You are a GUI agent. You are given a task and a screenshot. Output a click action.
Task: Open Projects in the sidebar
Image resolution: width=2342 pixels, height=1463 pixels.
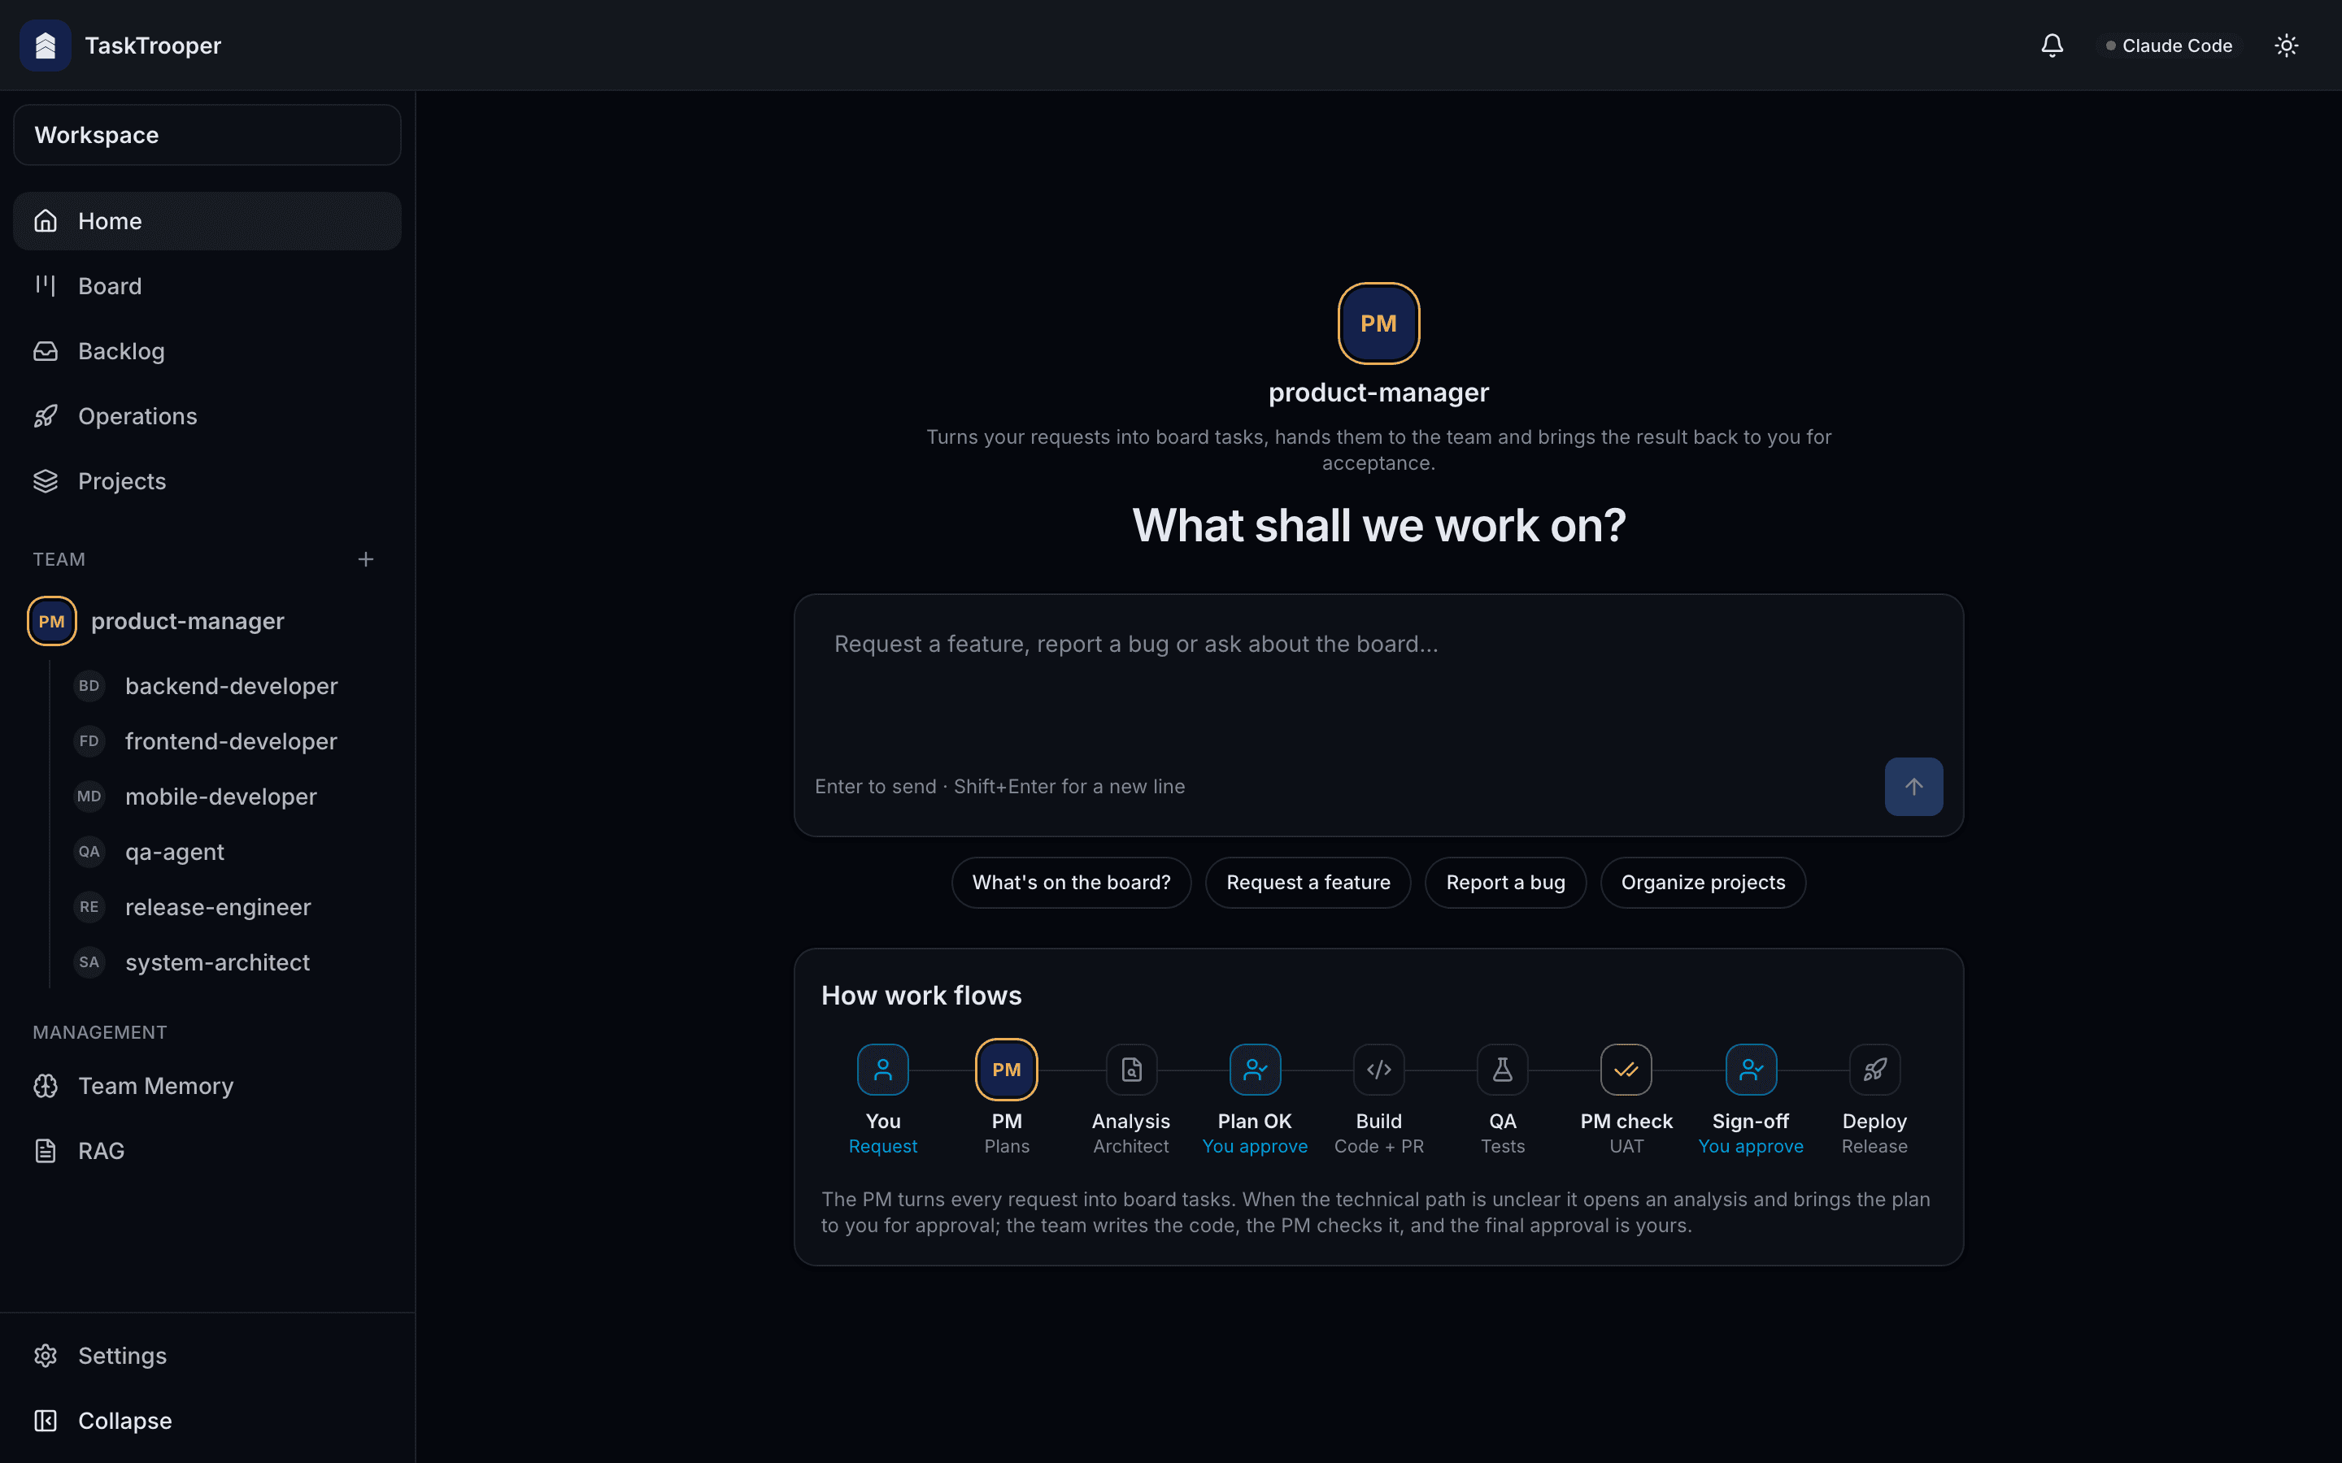click(207, 481)
